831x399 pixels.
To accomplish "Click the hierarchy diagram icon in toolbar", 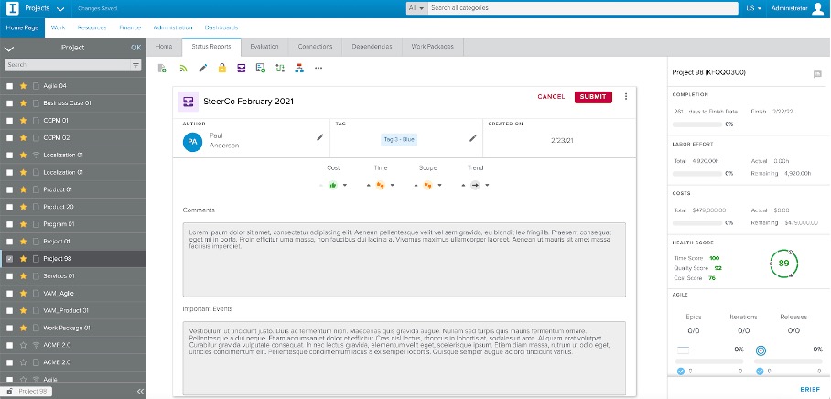I will (x=298, y=68).
